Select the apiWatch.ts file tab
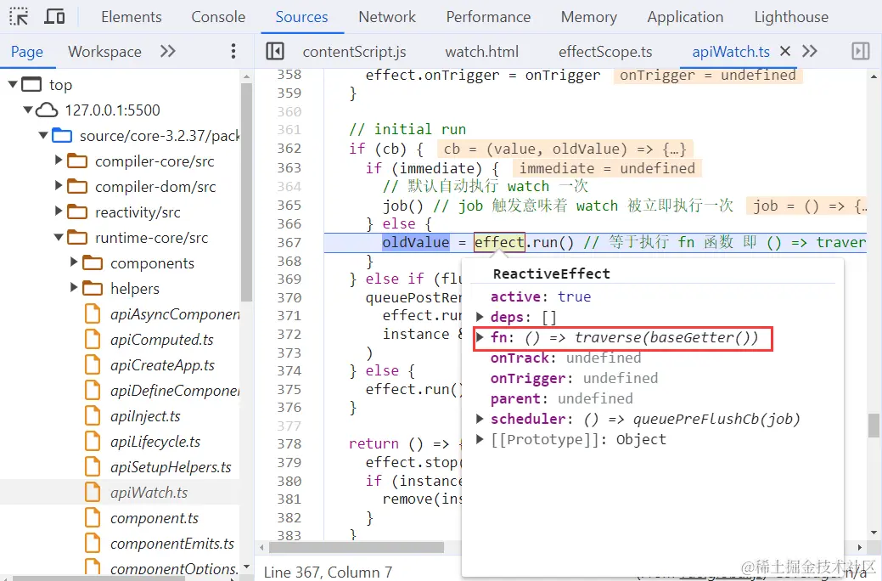Image resolution: width=882 pixels, height=581 pixels. coord(731,52)
